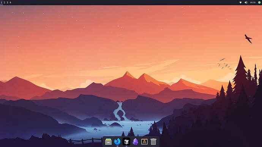Click the waterfall in the desktop wallpaper

120,111
